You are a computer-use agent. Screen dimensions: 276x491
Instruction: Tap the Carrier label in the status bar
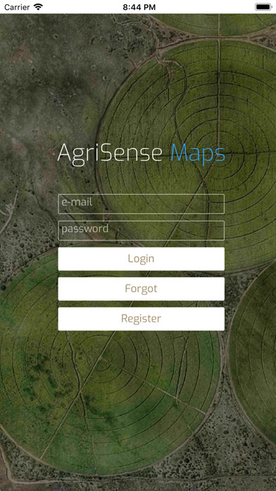[17, 7]
